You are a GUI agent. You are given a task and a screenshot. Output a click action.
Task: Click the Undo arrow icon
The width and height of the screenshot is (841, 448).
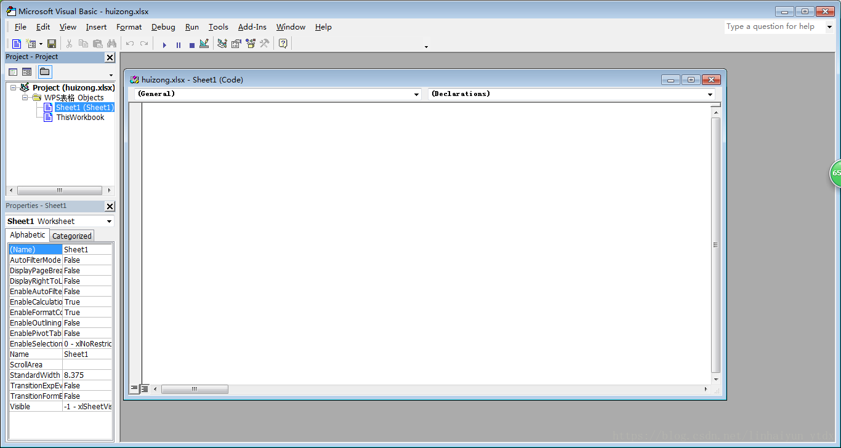(130, 44)
